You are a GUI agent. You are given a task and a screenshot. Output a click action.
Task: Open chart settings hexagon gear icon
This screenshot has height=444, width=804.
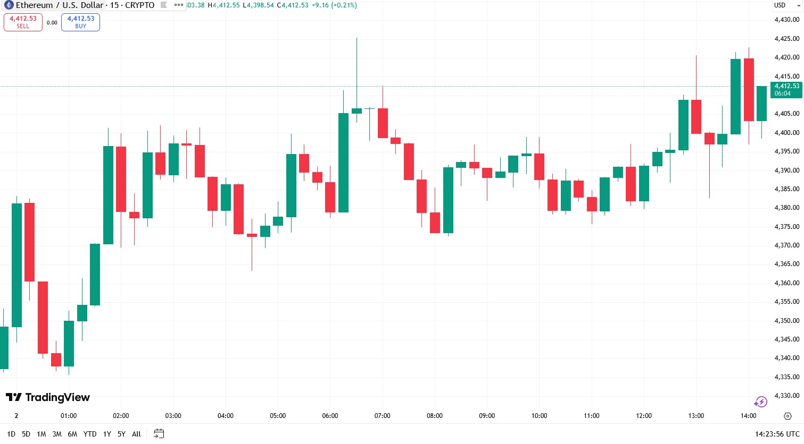788,416
